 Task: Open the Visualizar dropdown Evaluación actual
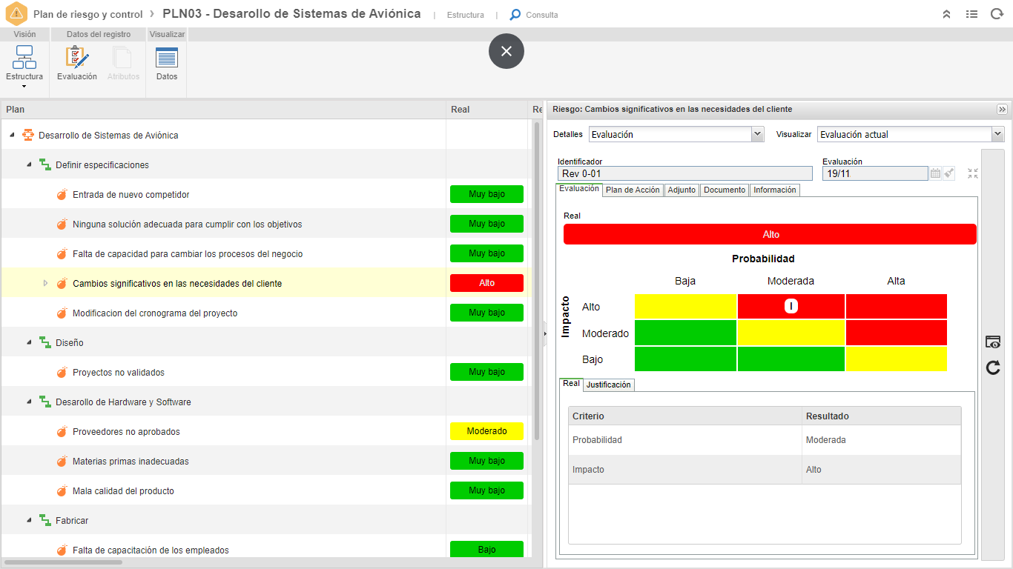[911, 134]
